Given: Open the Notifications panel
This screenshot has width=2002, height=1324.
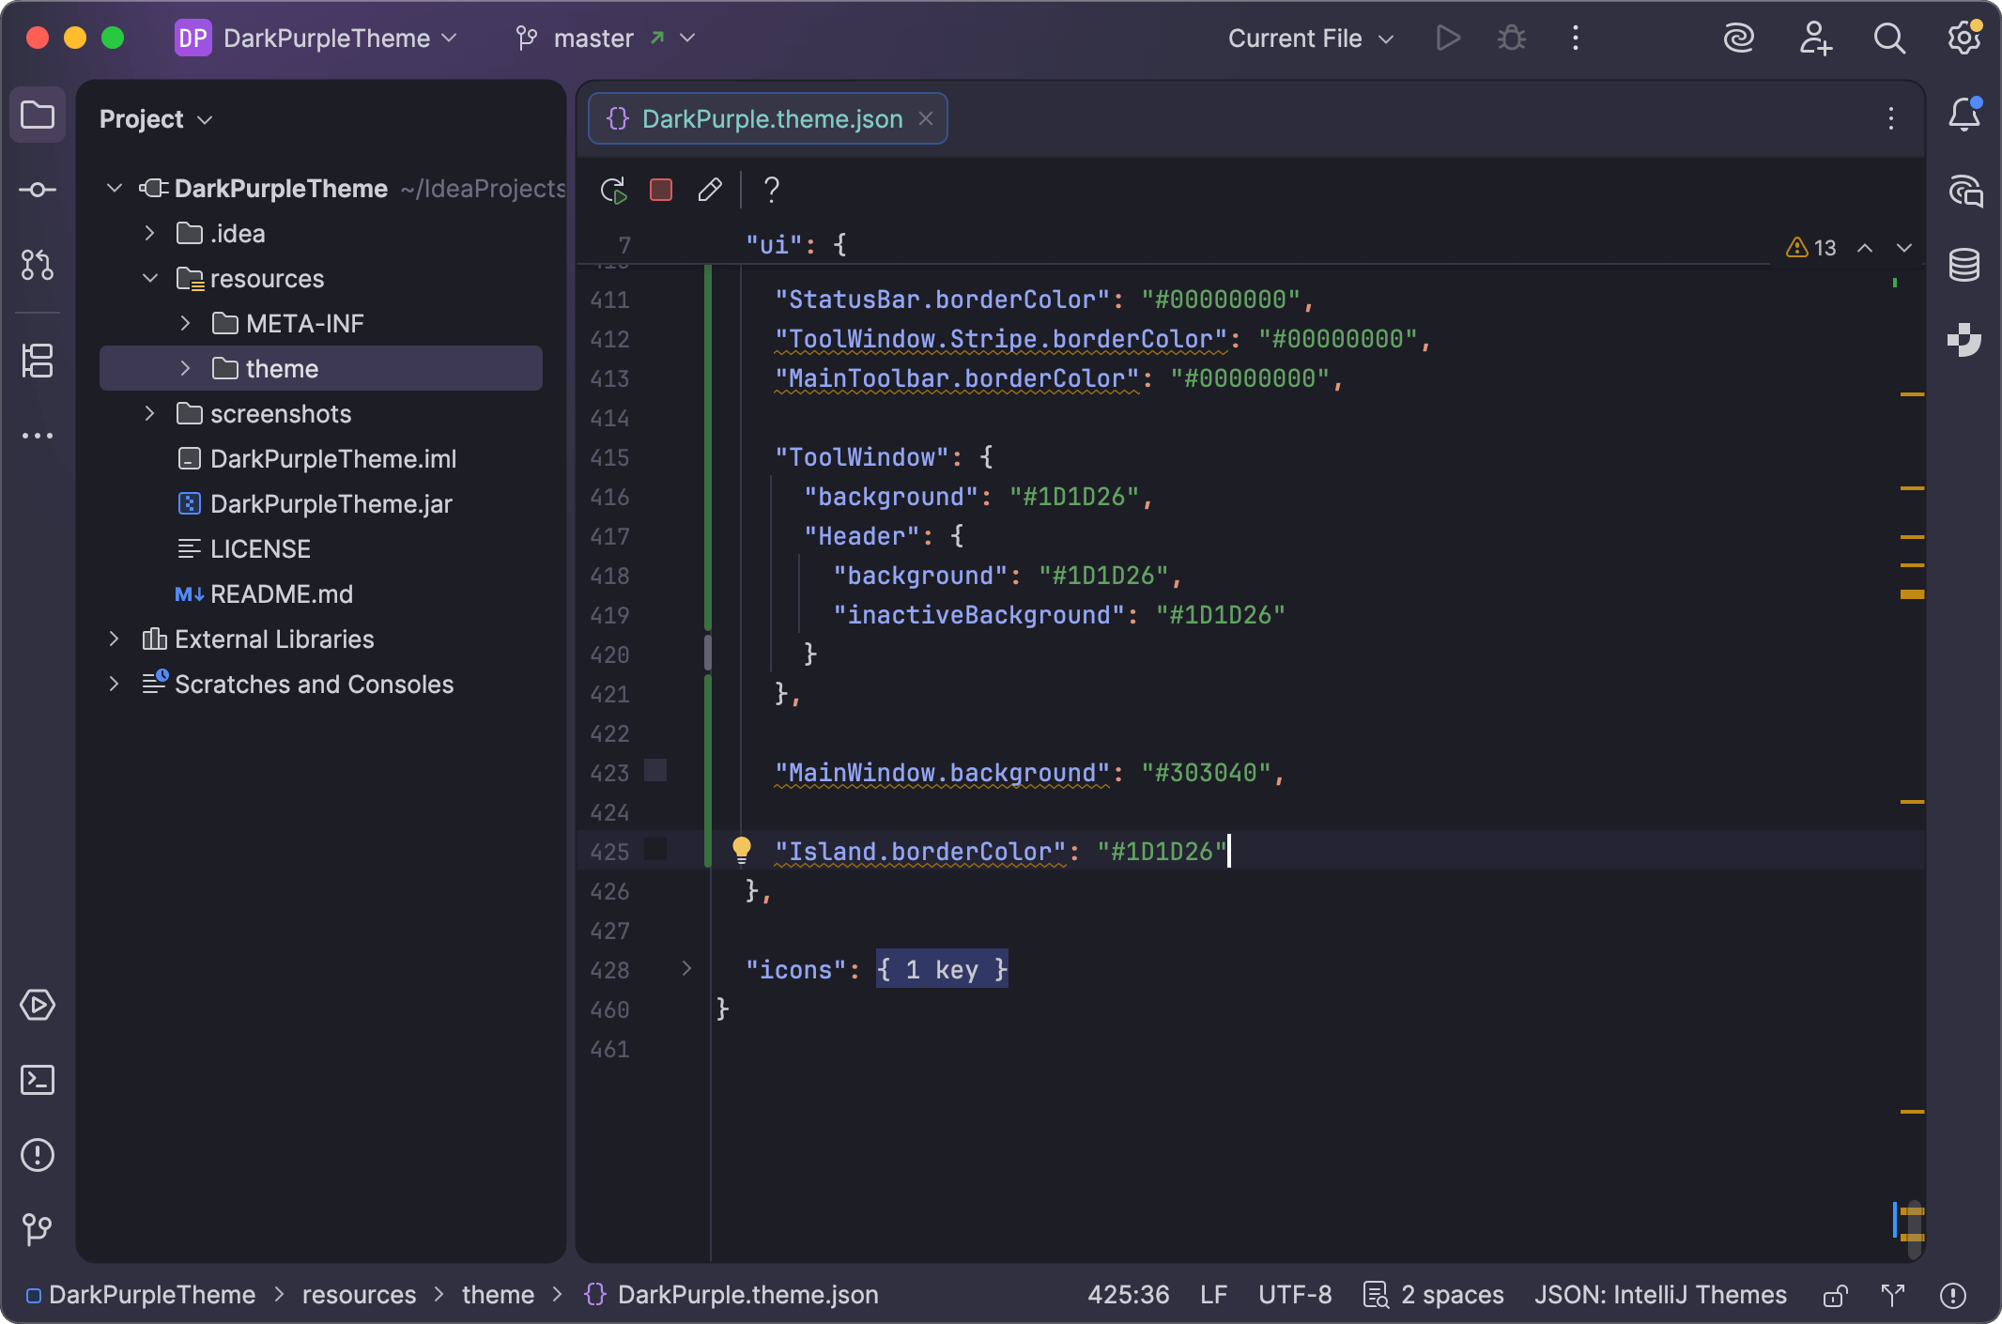Looking at the screenshot, I should [1964, 114].
